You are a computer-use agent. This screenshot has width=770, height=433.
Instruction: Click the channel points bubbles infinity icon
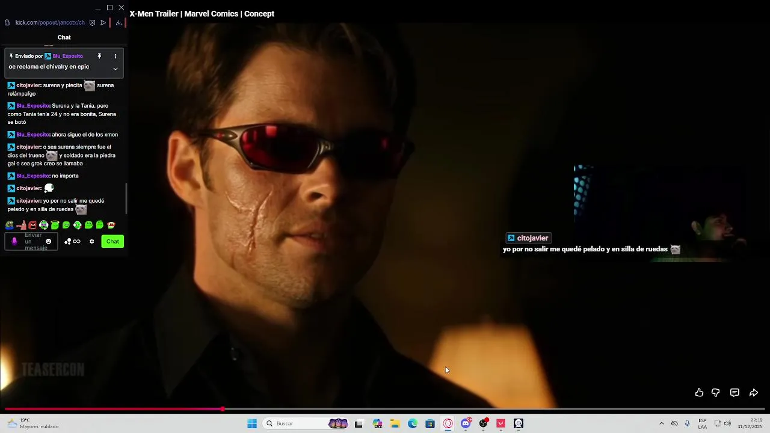(73, 241)
